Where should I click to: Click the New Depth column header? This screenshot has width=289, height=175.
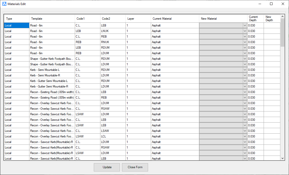(272, 18)
